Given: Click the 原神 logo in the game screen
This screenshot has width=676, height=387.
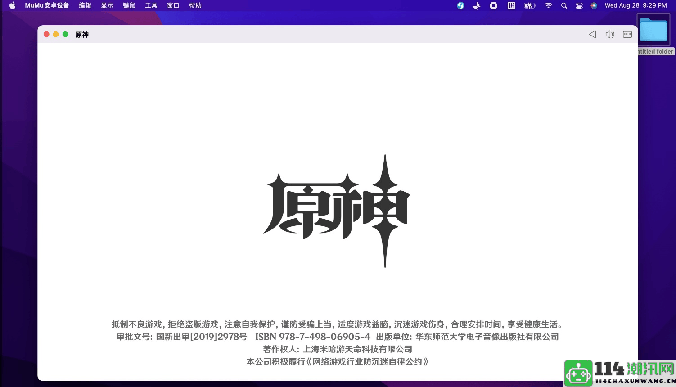Looking at the screenshot, I should [x=337, y=211].
